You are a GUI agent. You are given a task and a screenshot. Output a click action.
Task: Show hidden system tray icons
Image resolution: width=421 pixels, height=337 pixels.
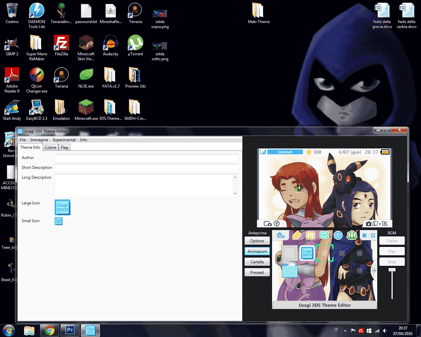tap(345, 330)
